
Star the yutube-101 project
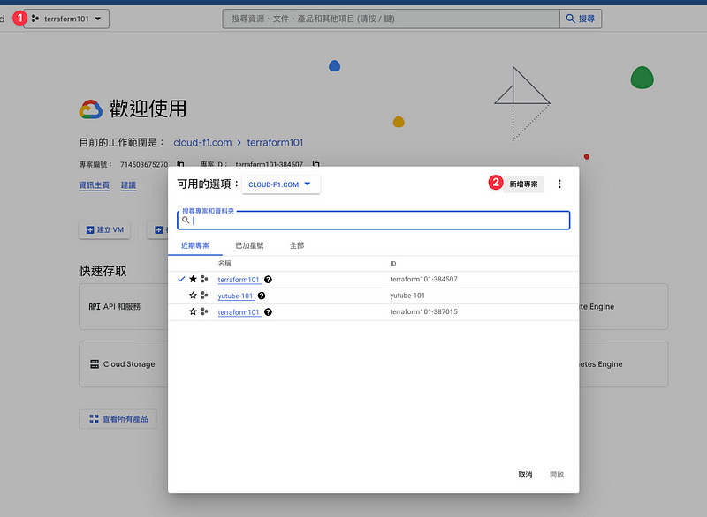pyautogui.click(x=193, y=296)
